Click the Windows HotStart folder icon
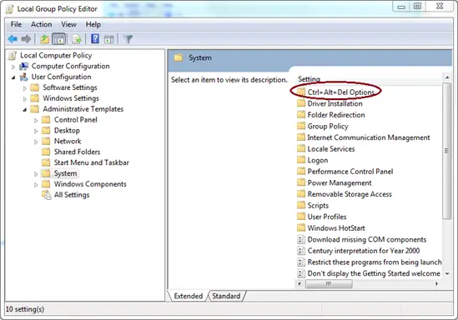Viewport: 458px width, 320px height. coord(301,227)
